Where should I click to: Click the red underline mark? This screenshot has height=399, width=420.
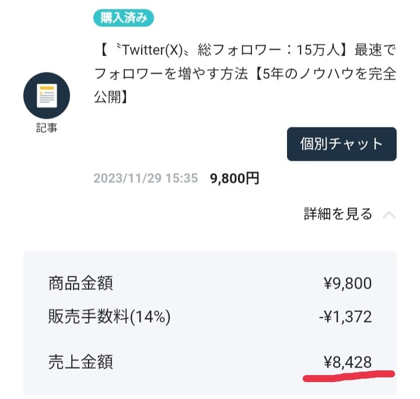[349, 376]
